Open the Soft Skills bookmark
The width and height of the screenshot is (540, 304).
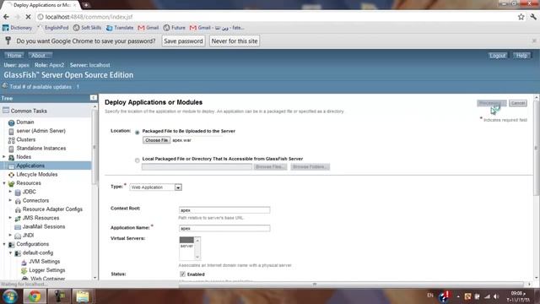(87, 28)
